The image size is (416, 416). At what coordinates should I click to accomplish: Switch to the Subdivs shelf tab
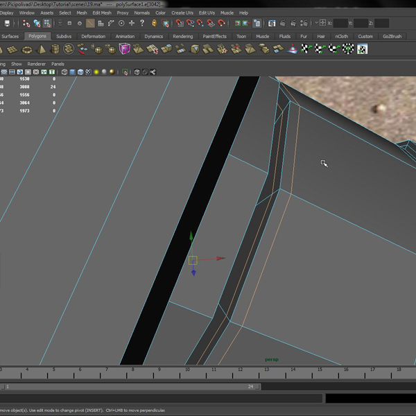(x=64, y=36)
